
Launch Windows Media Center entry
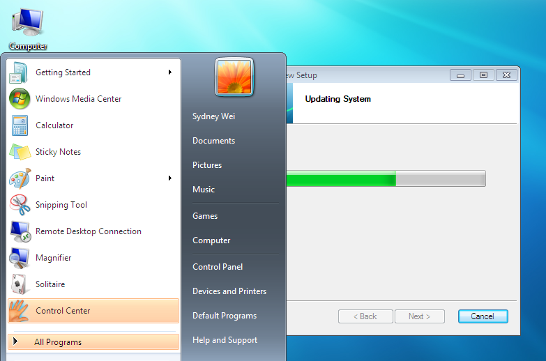click(x=93, y=99)
